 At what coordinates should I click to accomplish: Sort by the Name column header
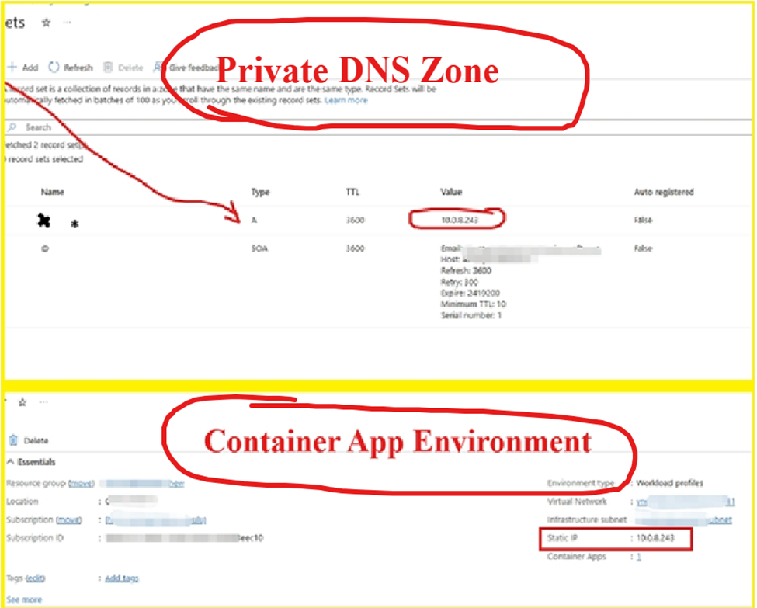point(52,192)
